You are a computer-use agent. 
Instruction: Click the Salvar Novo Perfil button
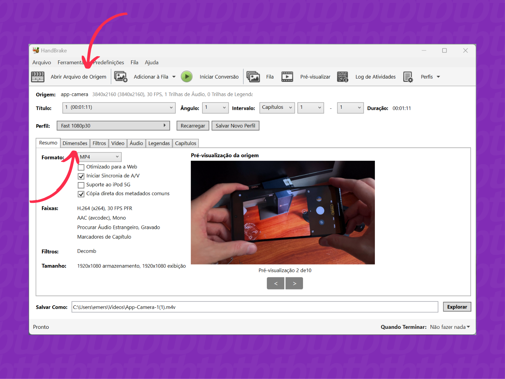pos(235,126)
